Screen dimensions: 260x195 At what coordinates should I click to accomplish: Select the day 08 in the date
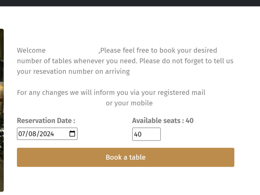[x=32, y=134]
